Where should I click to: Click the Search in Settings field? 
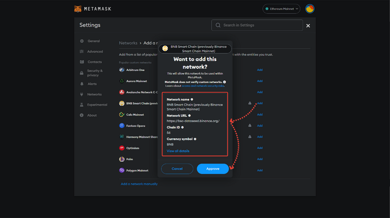click(x=257, y=25)
